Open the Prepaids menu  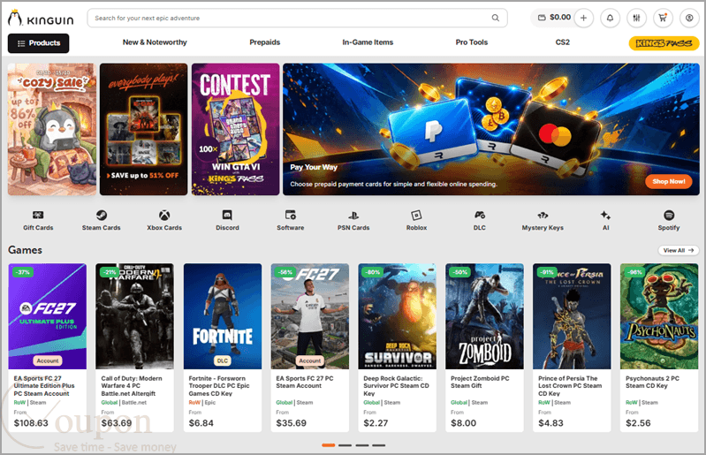[x=265, y=42]
